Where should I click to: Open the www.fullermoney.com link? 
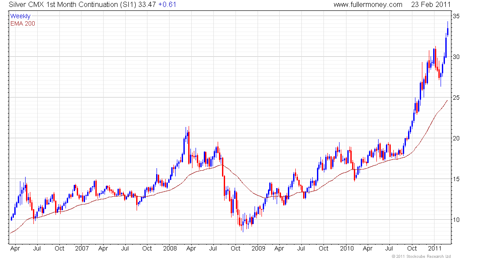pos(368,5)
